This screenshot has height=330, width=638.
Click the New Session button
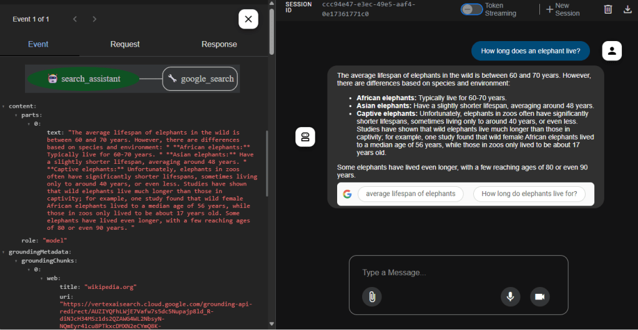[562, 9]
